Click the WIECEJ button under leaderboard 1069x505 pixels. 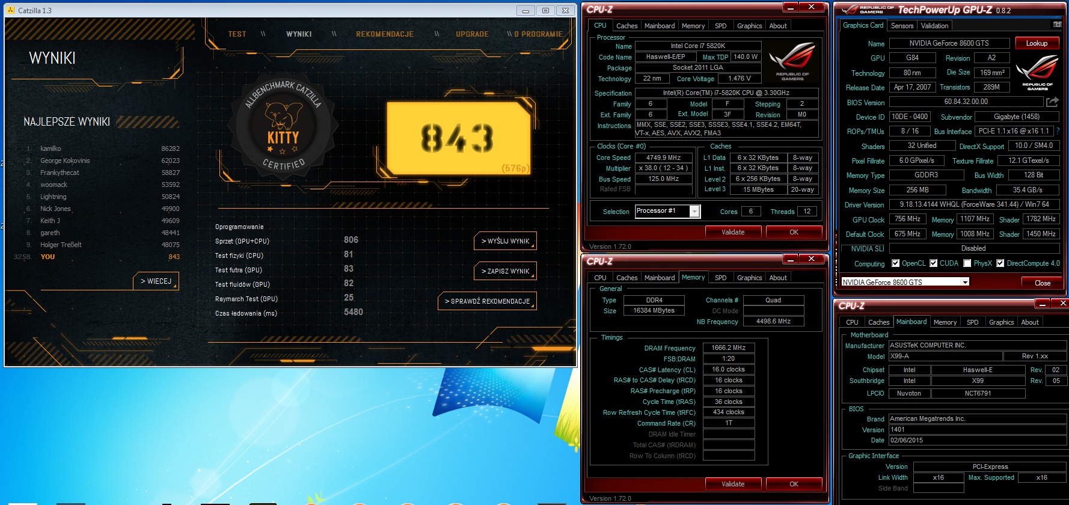156,281
